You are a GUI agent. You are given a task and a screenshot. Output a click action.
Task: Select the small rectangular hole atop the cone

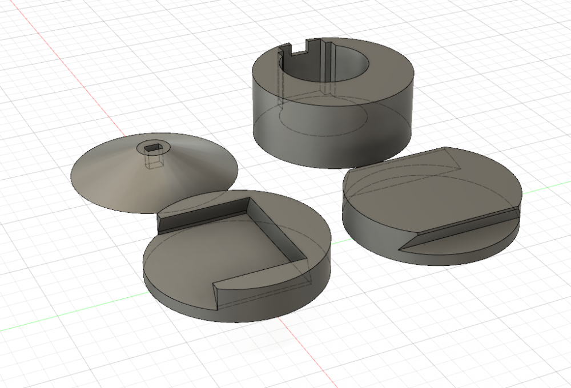pyautogui.click(x=152, y=148)
